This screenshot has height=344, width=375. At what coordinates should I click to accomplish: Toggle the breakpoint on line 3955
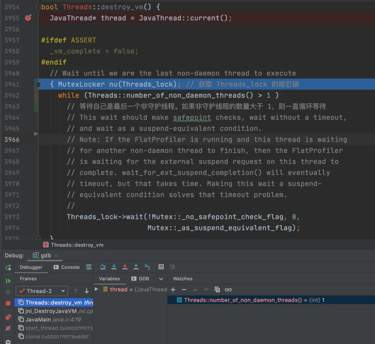tap(28, 18)
